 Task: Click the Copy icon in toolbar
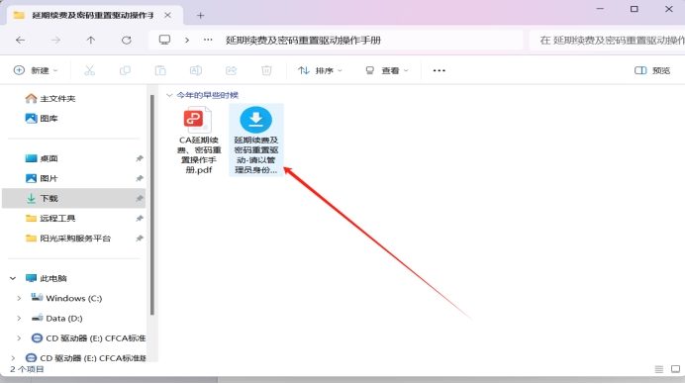click(x=125, y=70)
